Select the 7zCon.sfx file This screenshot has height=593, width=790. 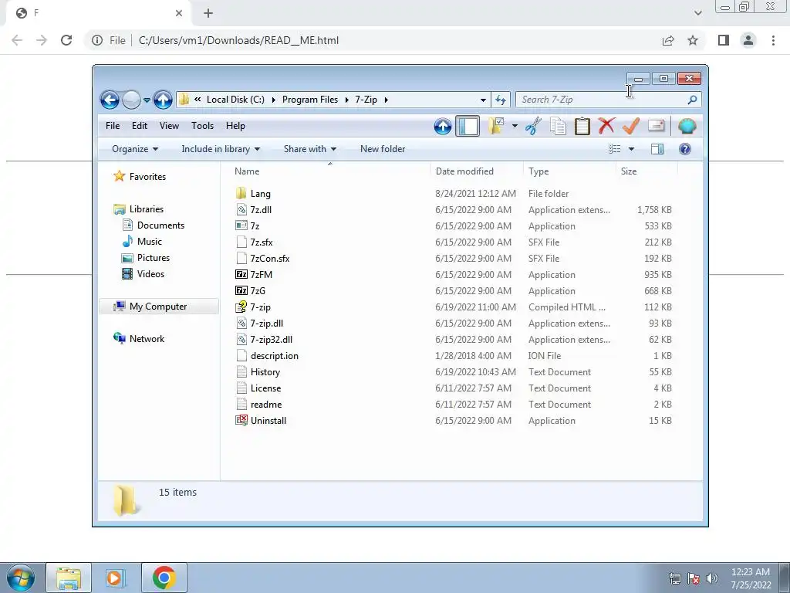click(269, 259)
